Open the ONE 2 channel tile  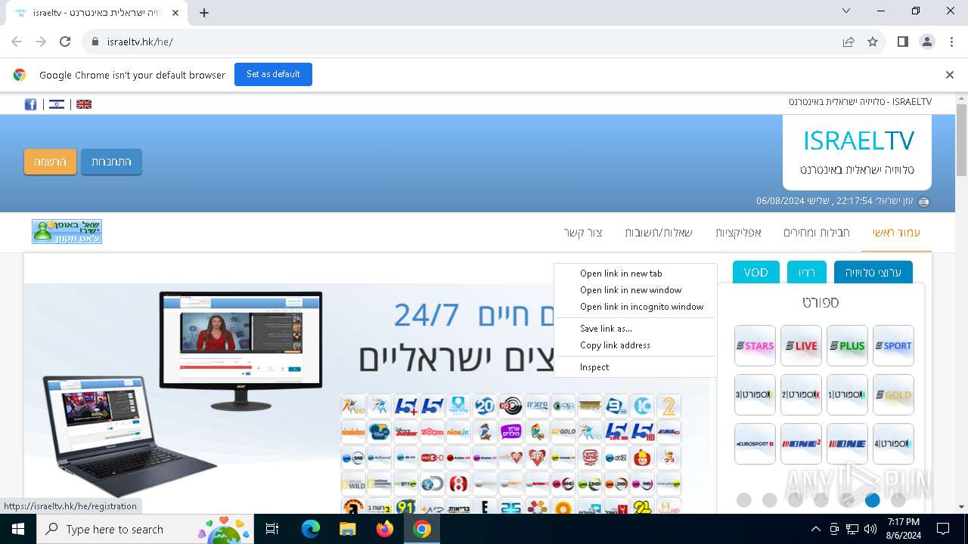point(801,444)
